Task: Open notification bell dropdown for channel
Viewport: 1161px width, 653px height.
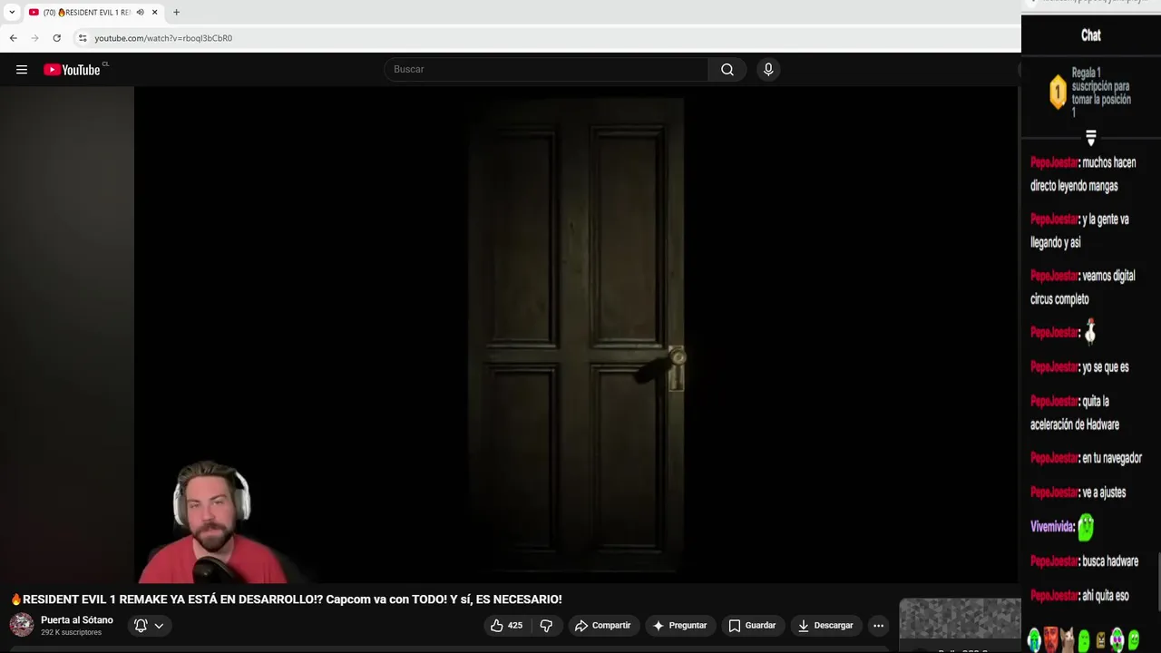Action: coord(149,626)
